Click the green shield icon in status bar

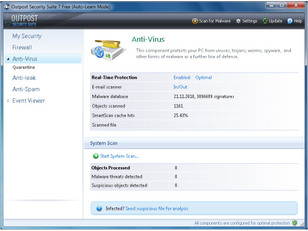pyautogui.click(x=294, y=223)
